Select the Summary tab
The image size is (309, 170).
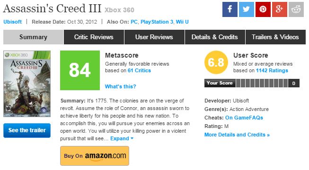[33, 37]
